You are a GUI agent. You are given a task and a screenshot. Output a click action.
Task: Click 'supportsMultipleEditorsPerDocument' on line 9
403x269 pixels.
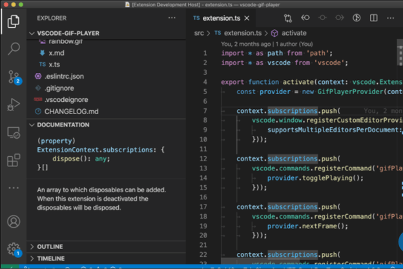tap(333, 130)
